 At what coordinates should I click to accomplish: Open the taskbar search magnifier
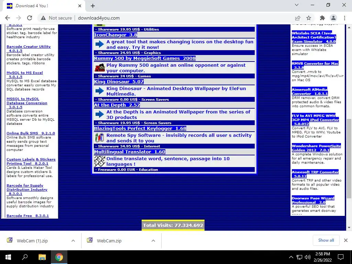click(x=25, y=257)
